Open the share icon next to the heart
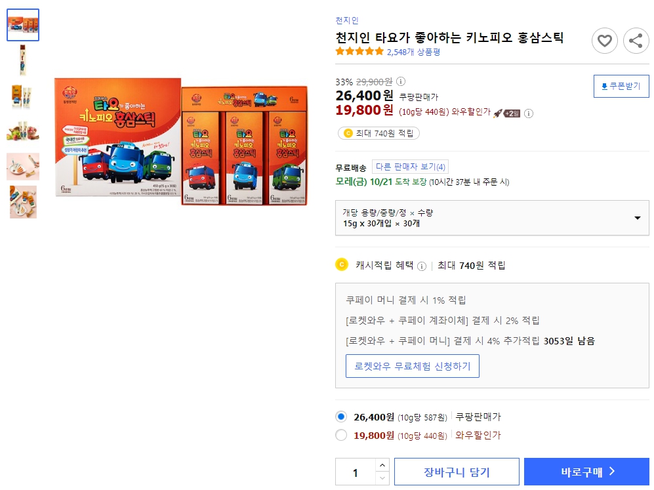Screen dimensions: 654x490 click(635, 41)
